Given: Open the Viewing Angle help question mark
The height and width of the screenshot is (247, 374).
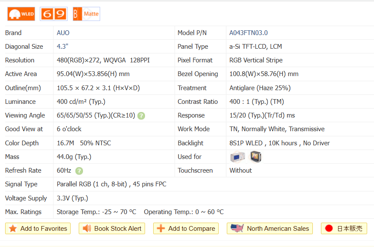Looking at the screenshot, I should [141, 115].
